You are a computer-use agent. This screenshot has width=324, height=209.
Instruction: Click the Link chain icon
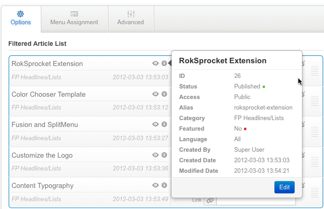tap(210, 200)
